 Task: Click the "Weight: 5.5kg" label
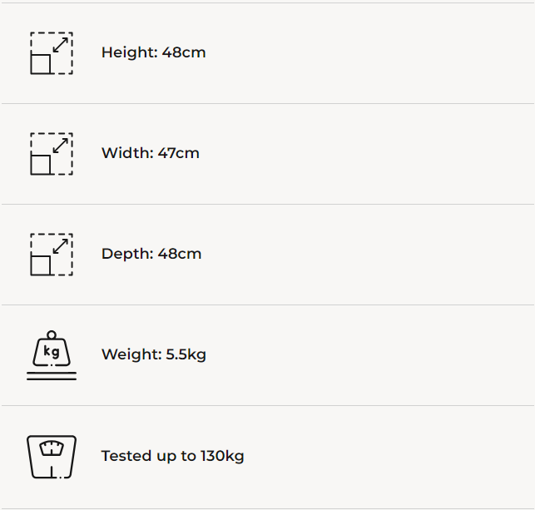[154, 354]
